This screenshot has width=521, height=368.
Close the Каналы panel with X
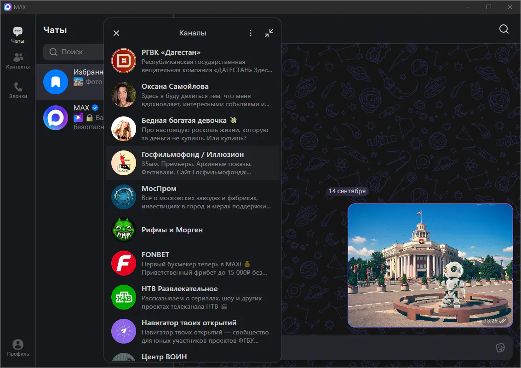point(116,33)
